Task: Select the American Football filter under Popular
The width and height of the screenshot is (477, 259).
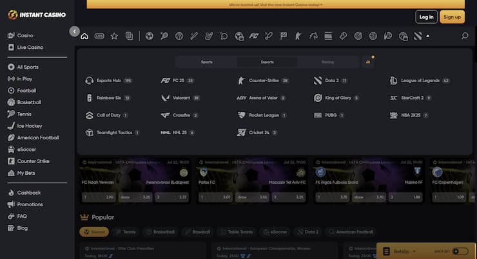Action: pyautogui.click(x=351, y=232)
